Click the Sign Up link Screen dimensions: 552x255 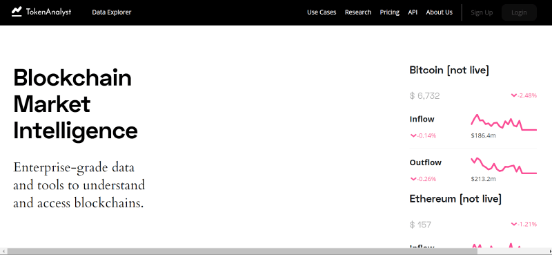click(482, 12)
